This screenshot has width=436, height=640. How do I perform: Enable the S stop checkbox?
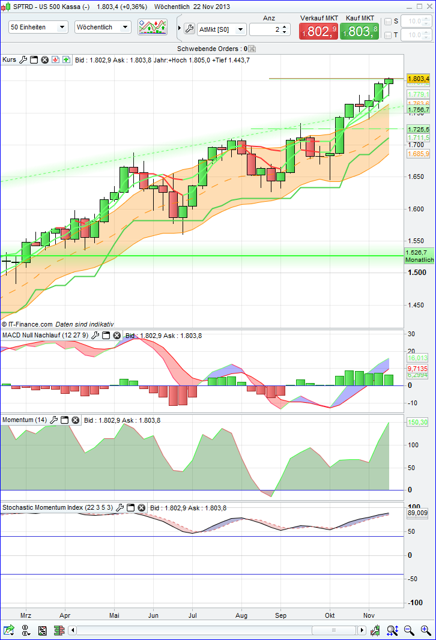(x=387, y=22)
